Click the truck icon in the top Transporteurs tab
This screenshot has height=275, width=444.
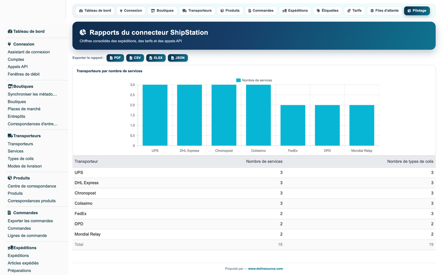185,11
